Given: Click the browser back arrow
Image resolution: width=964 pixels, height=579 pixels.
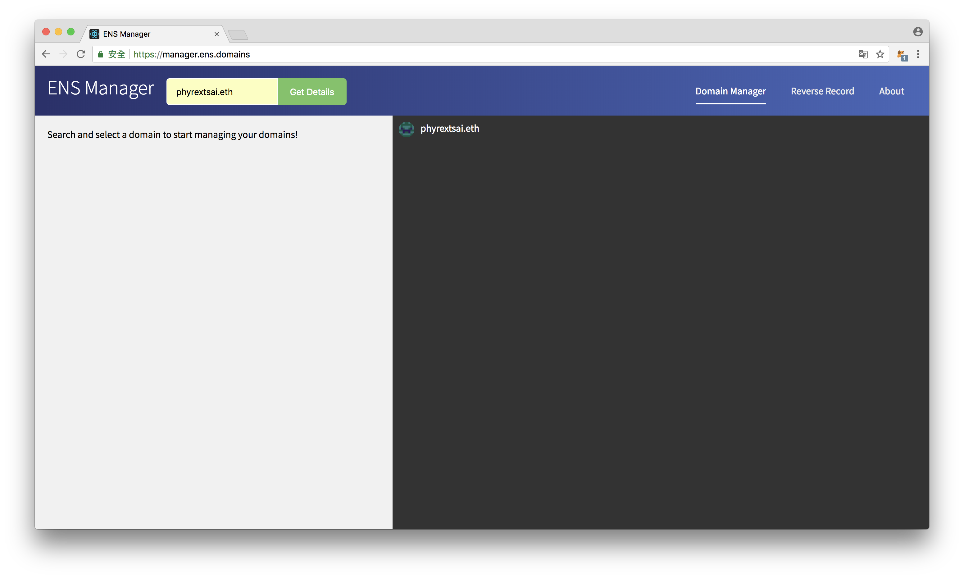Looking at the screenshot, I should pyautogui.click(x=46, y=54).
